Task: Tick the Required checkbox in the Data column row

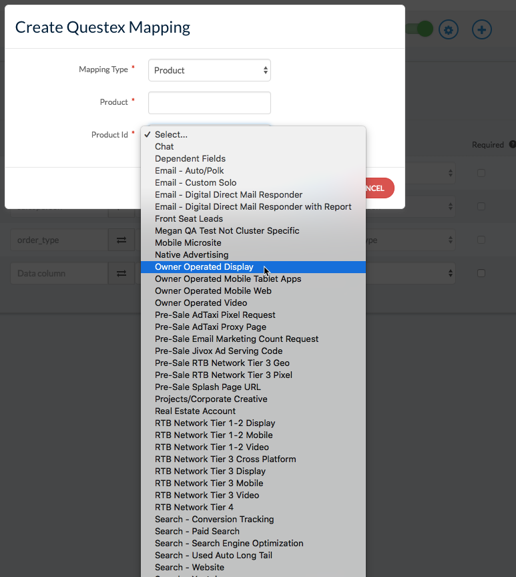Action: pos(481,273)
